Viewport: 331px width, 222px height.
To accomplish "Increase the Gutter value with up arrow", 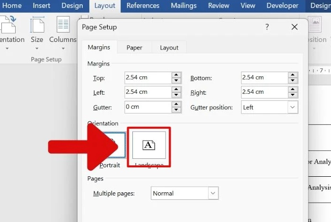I will point(176,104).
